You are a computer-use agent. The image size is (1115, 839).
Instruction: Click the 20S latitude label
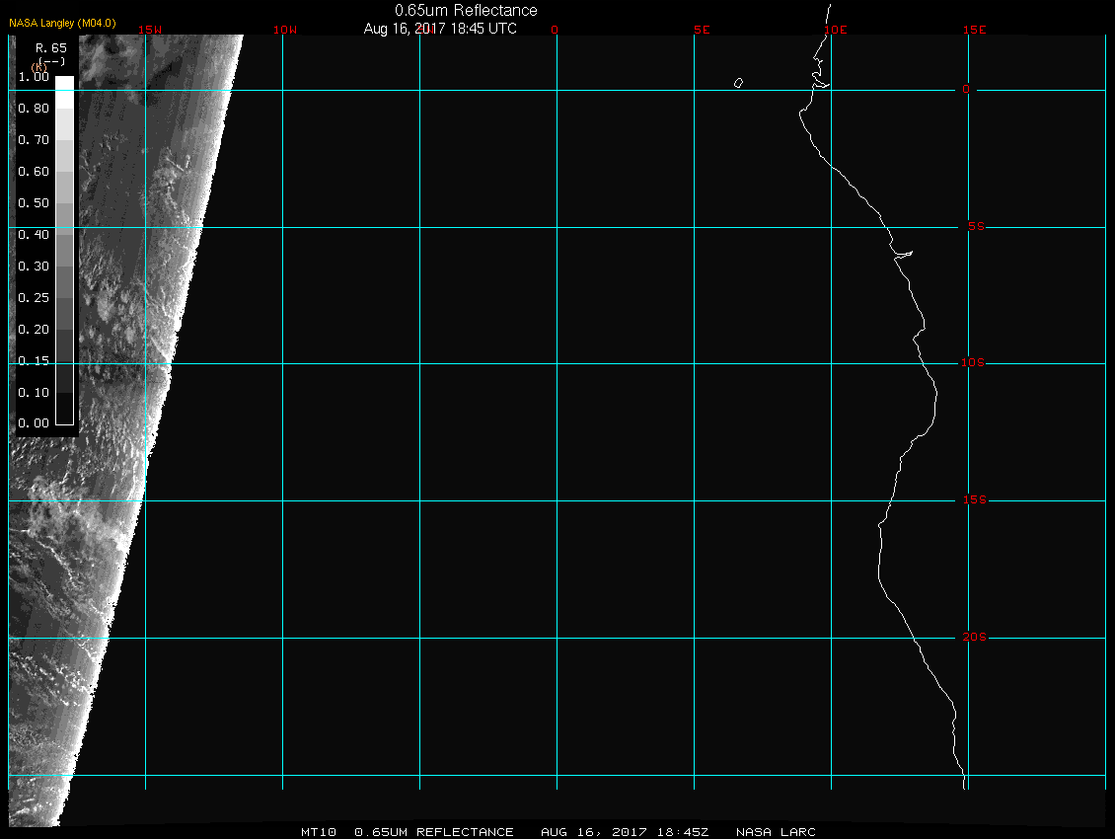[x=972, y=638]
